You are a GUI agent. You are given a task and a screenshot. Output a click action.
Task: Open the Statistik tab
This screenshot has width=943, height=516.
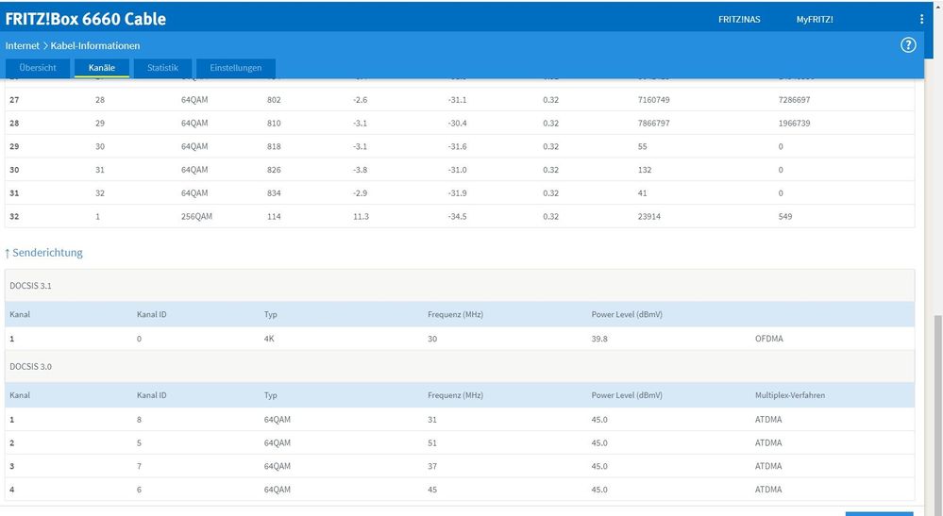[162, 68]
